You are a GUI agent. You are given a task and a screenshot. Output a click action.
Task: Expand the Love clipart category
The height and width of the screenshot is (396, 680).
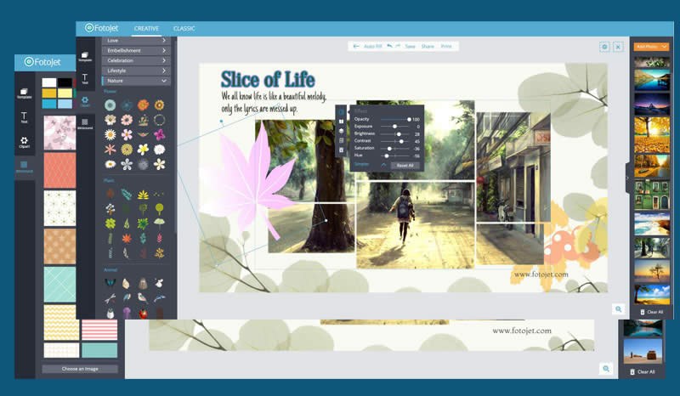tap(136, 40)
